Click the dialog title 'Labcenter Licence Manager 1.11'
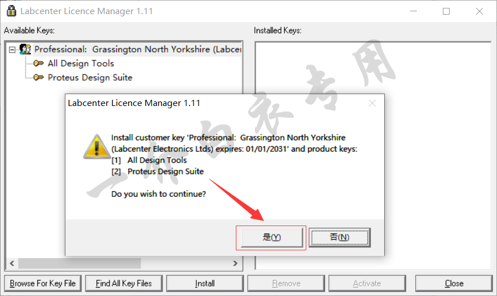This screenshot has height=296, width=497. [x=134, y=103]
